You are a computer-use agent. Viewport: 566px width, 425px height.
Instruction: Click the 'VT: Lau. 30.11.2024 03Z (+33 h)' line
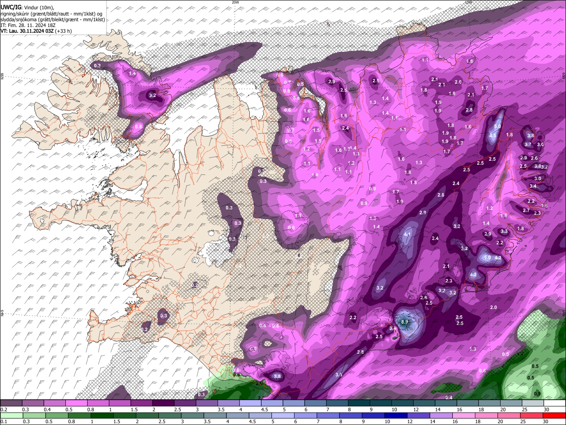pos(36,31)
